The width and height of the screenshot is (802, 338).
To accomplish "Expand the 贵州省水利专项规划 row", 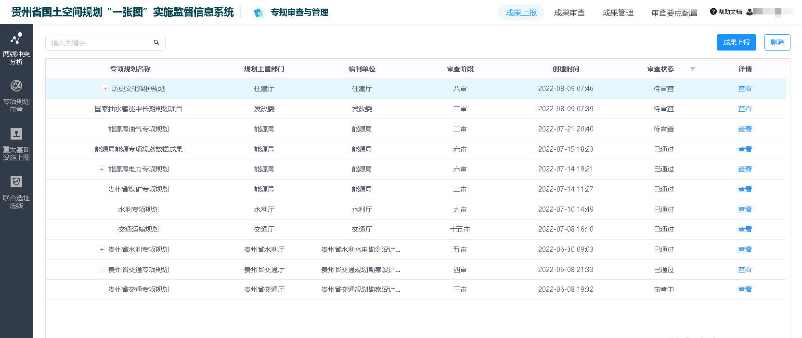I will (x=102, y=249).
